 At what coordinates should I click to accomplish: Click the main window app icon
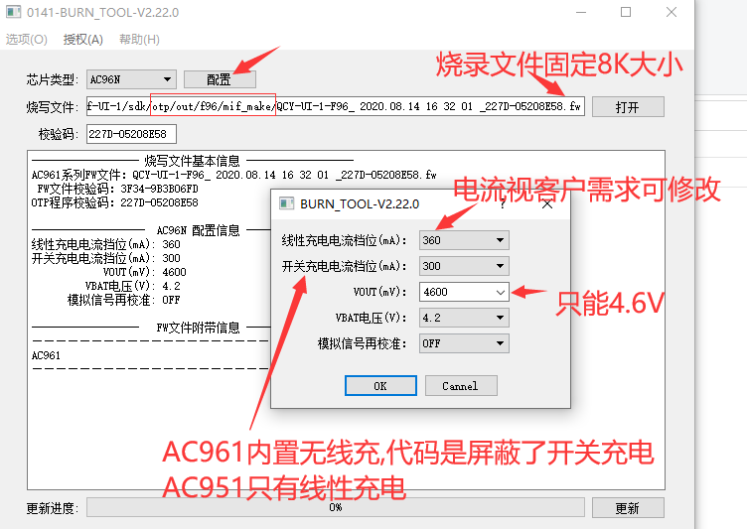[13, 12]
